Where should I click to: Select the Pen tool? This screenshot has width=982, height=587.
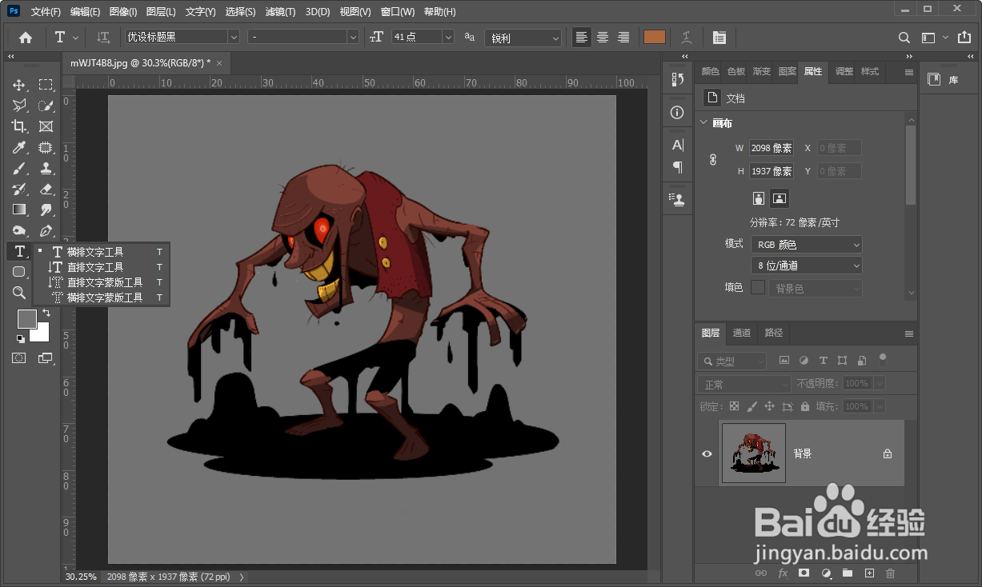(x=46, y=230)
